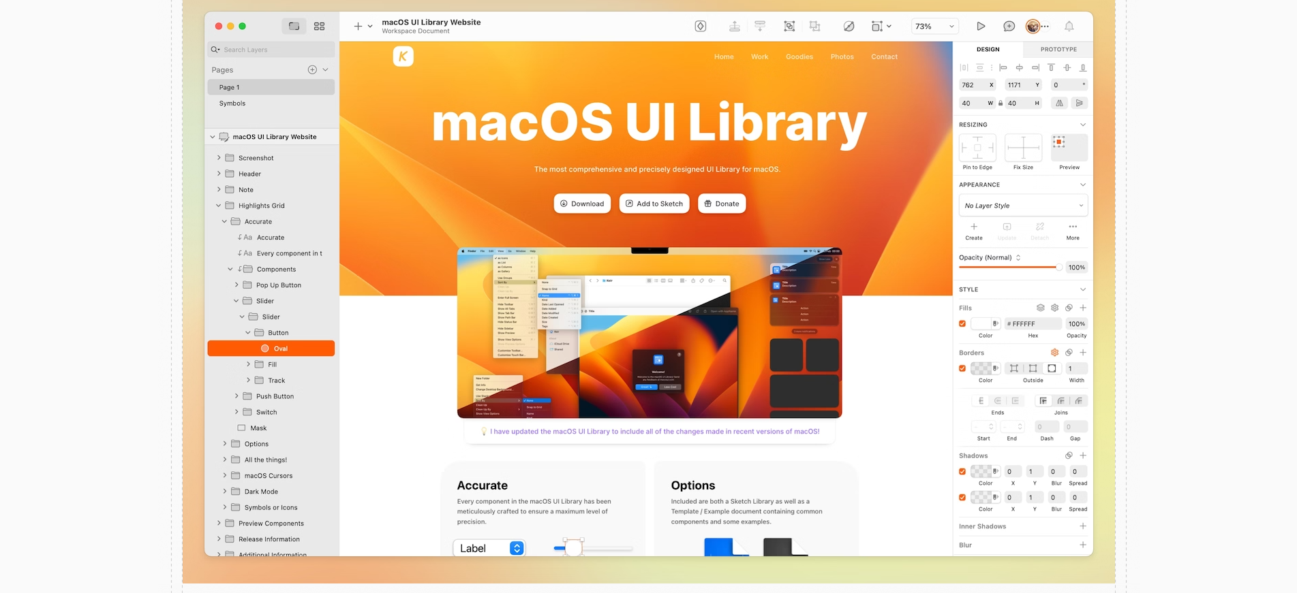Collapse the Resizing section
The width and height of the screenshot is (1297, 593).
point(1083,125)
